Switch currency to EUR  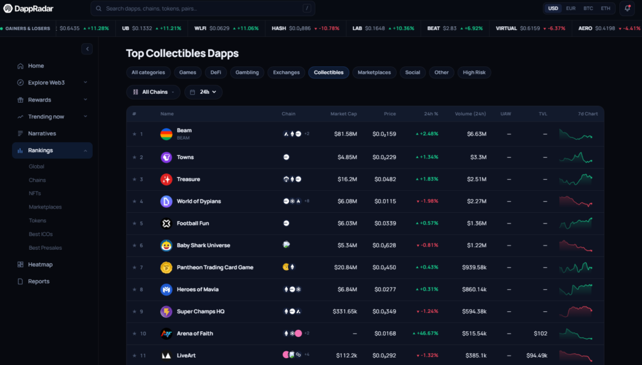(x=571, y=8)
